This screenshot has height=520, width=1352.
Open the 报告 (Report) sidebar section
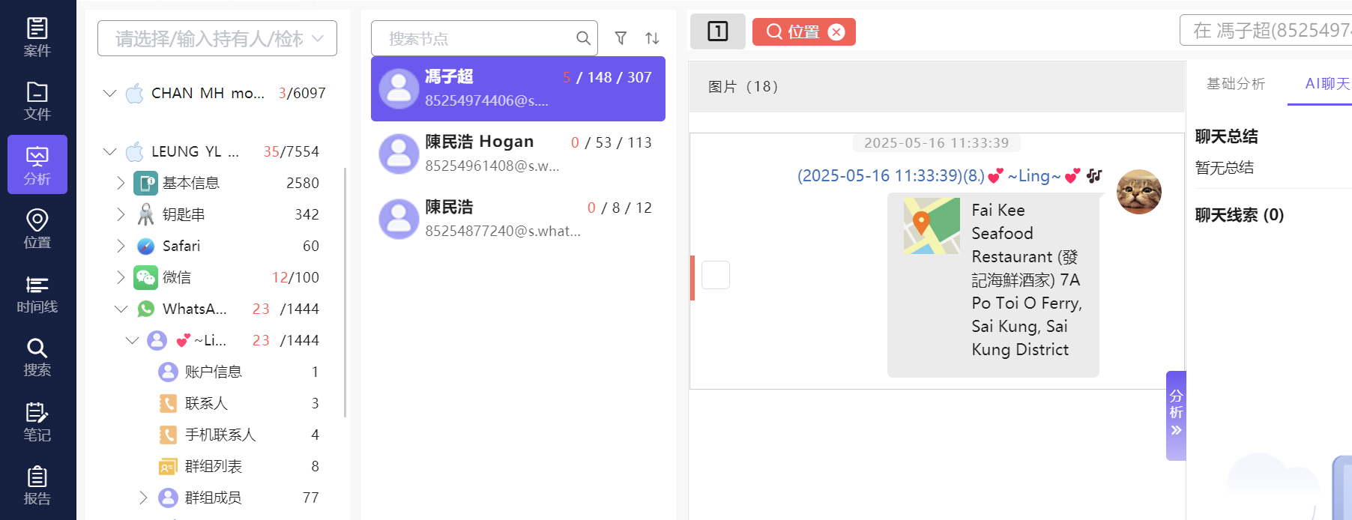37,486
